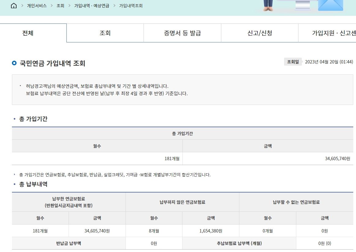Screen dimensions: 356x252
Task: Click the 0개월 cell in 총 납부내역
Action: [x=268, y=231]
